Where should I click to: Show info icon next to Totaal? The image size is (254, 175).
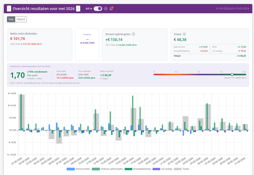tap(184, 34)
